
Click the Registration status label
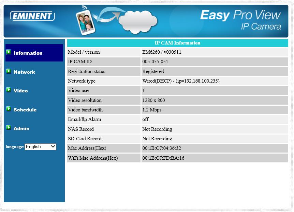(86, 72)
